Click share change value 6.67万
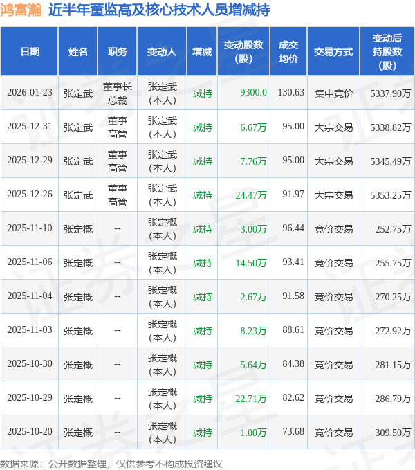This screenshot has height=470, width=415. click(x=253, y=127)
